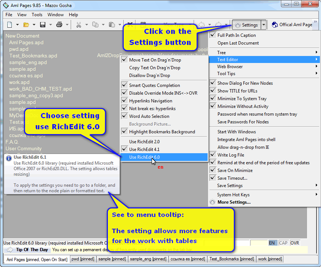Toggle Highlight Bookmarks Background
This screenshot has width=321, height=267.
[x=164, y=132]
